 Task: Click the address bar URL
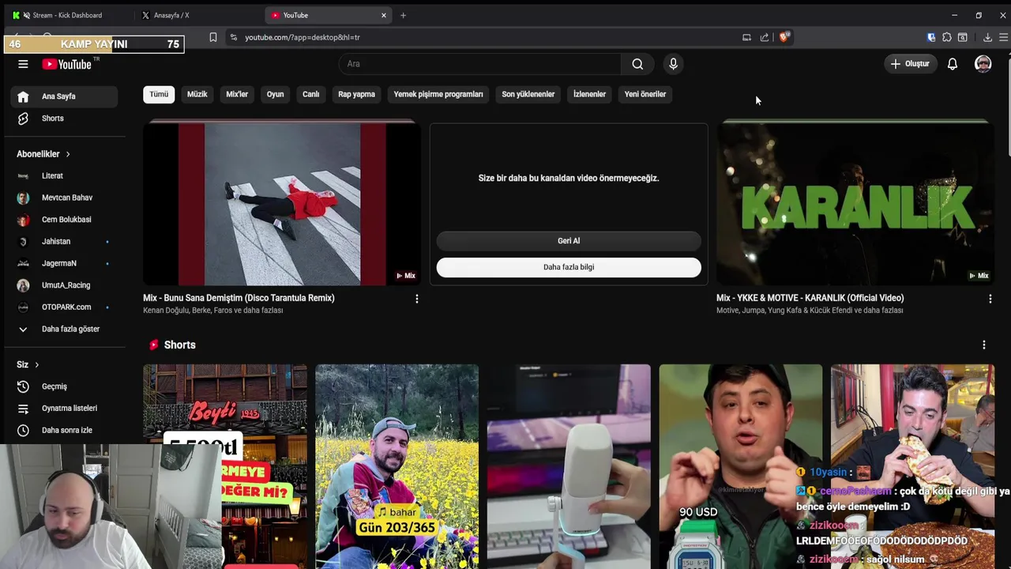pyautogui.click(x=303, y=37)
